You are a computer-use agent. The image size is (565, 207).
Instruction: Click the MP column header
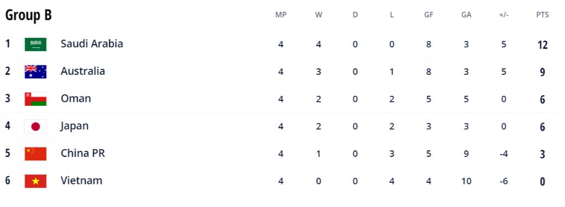281,15
